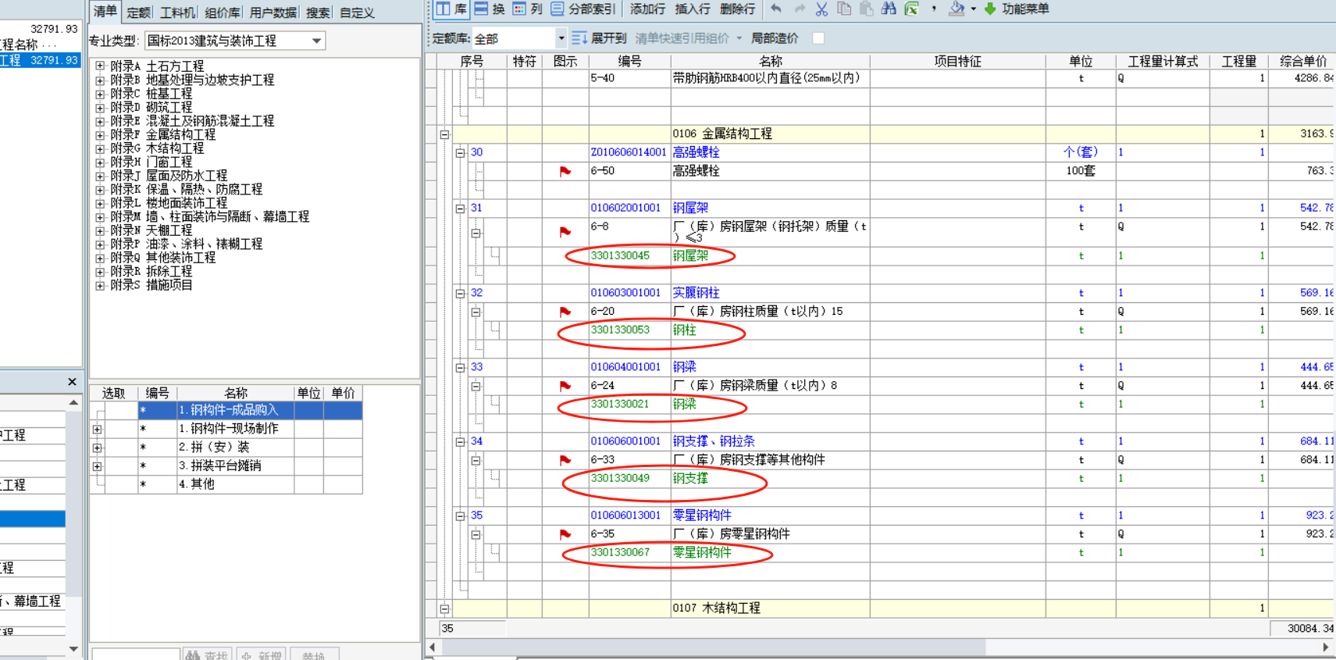Image resolution: width=1336 pixels, height=660 pixels.
Task: Paste with the clipboard icon
Action: click(866, 9)
